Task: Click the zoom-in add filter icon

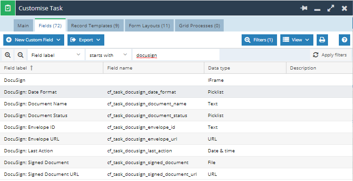Action: click(8, 55)
